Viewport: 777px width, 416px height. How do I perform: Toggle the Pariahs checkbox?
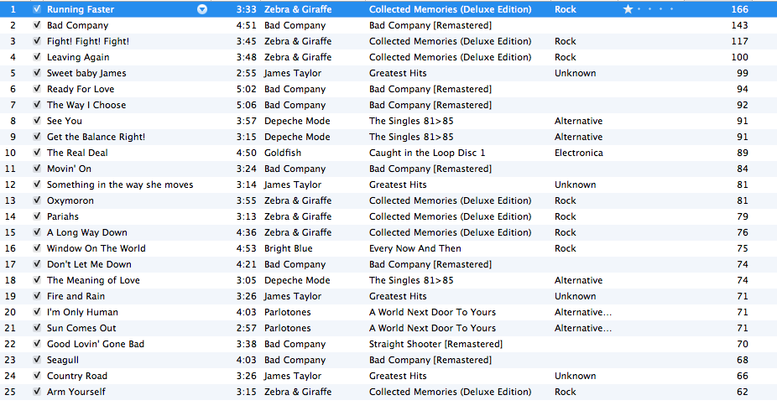(x=37, y=216)
